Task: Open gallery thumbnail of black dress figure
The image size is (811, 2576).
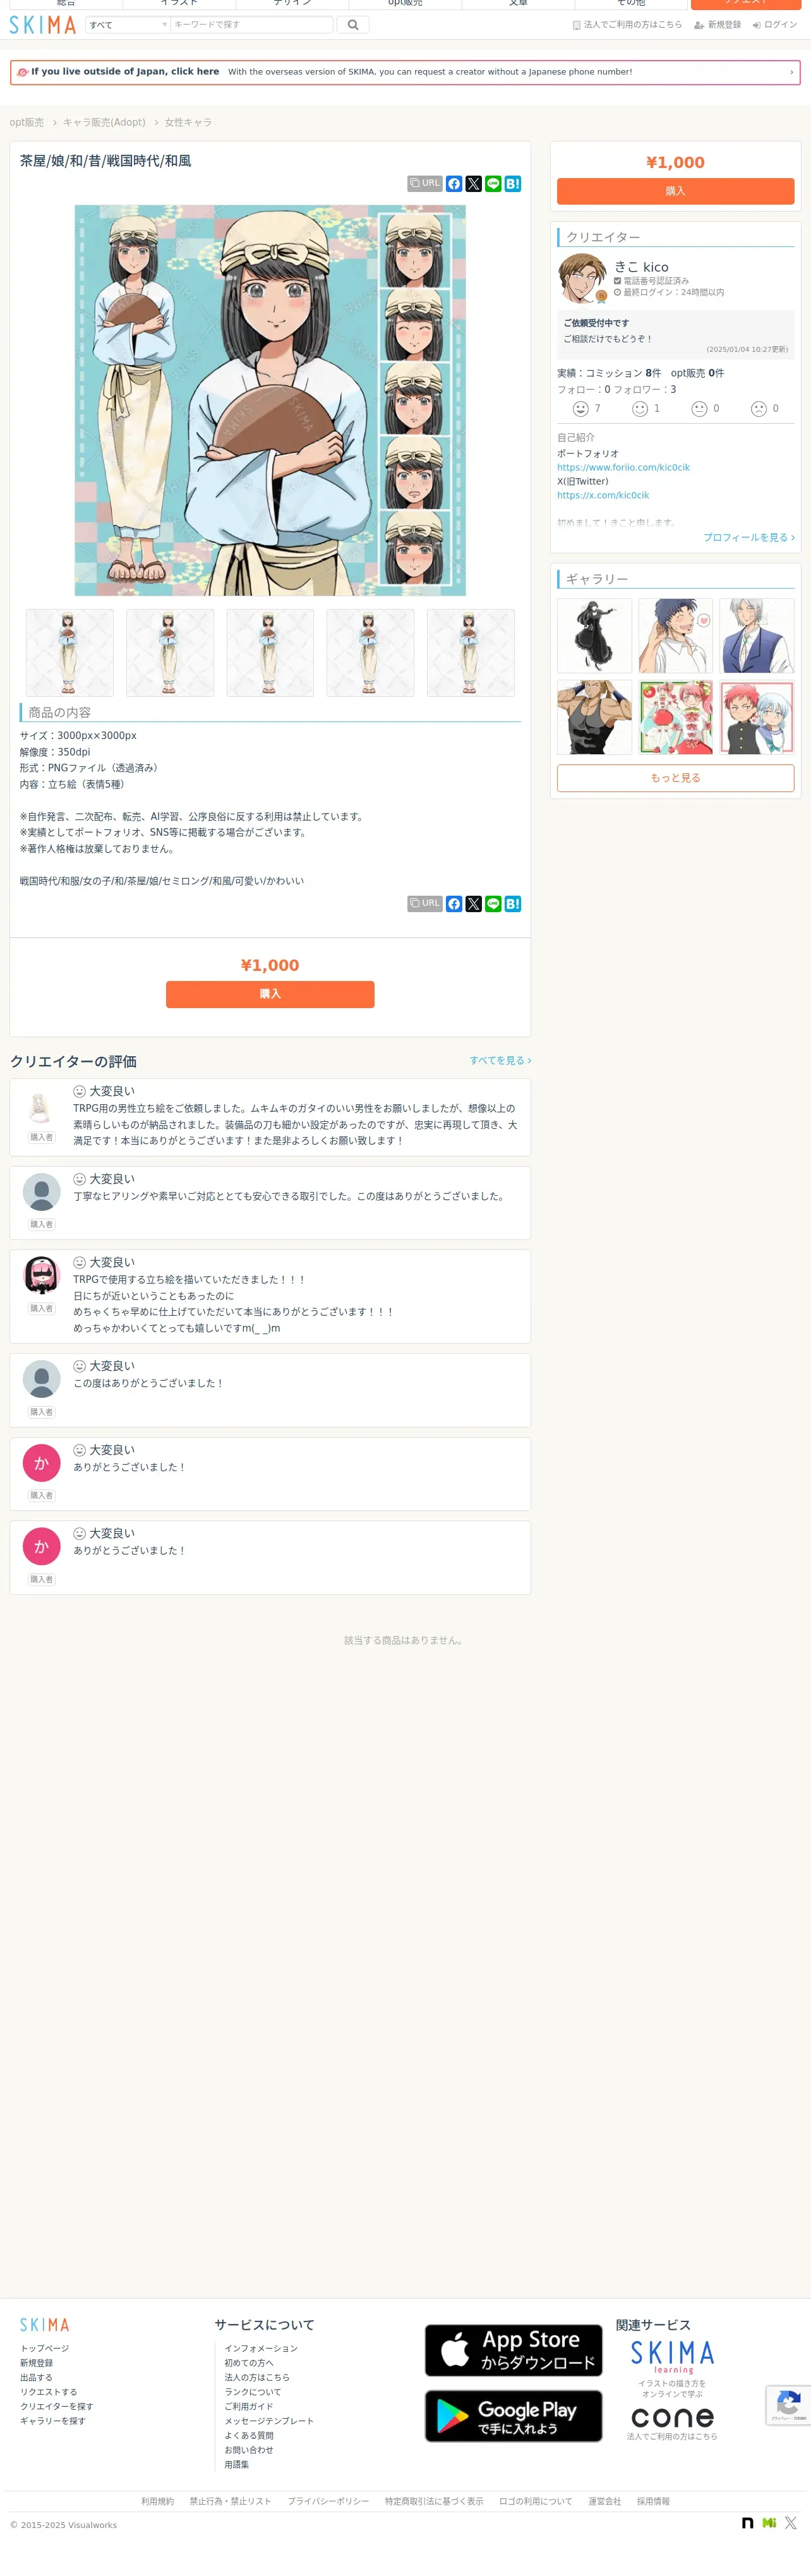Action: click(x=595, y=636)
